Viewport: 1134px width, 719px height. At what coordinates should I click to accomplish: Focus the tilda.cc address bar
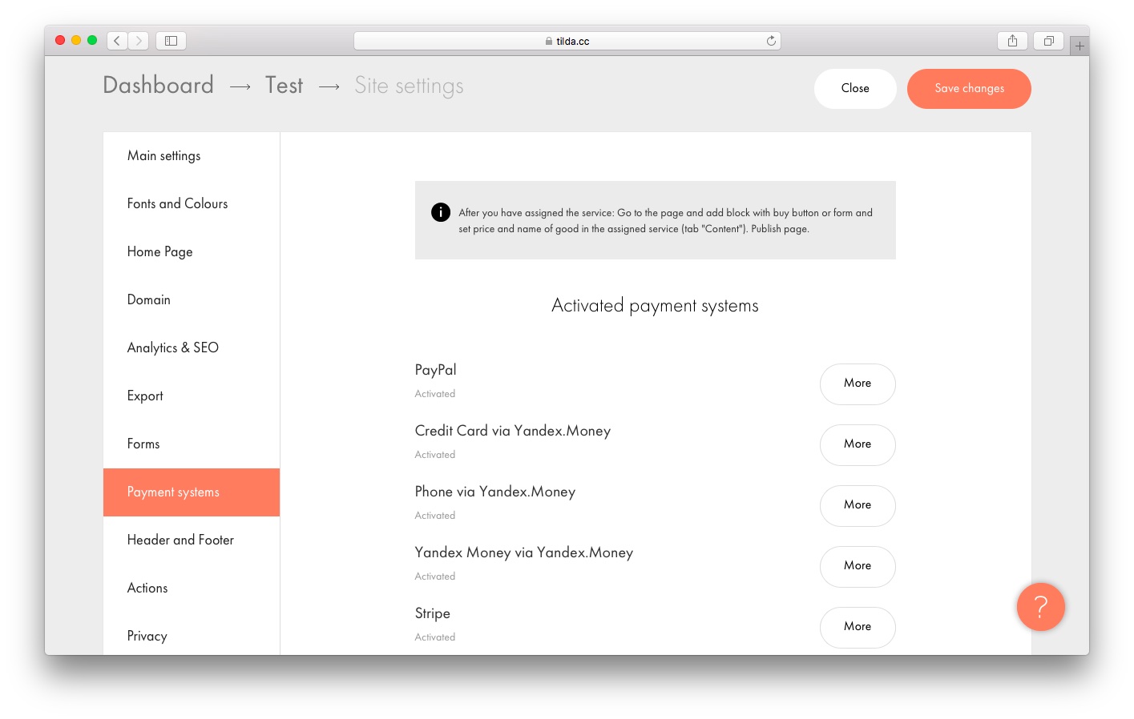(x=567, y=41)
